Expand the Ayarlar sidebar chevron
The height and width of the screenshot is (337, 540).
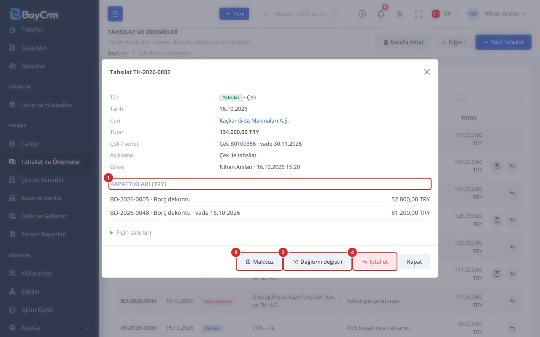click(87, 328)
